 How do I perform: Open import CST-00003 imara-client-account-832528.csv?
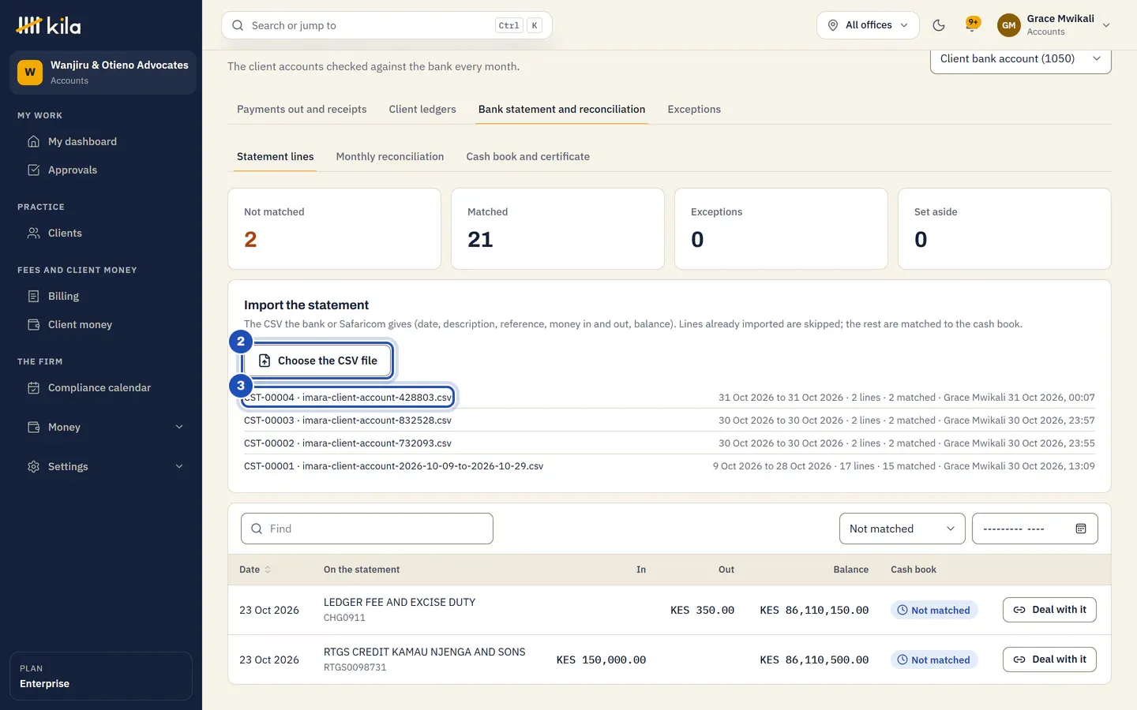tap(348, 420)
